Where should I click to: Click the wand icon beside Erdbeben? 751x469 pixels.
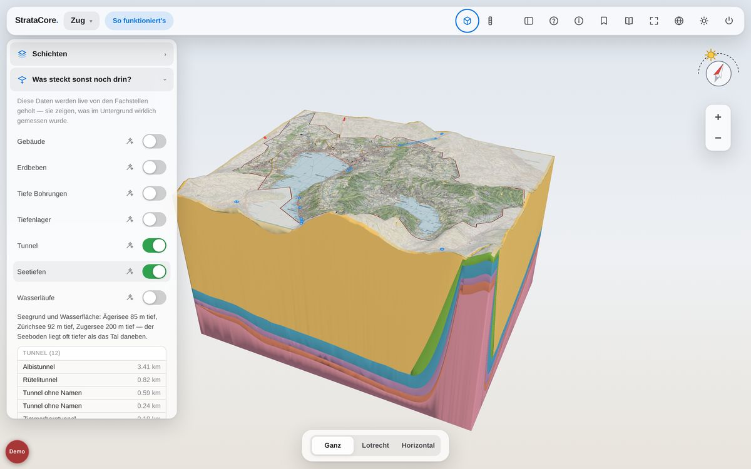(x=130, y=168)
